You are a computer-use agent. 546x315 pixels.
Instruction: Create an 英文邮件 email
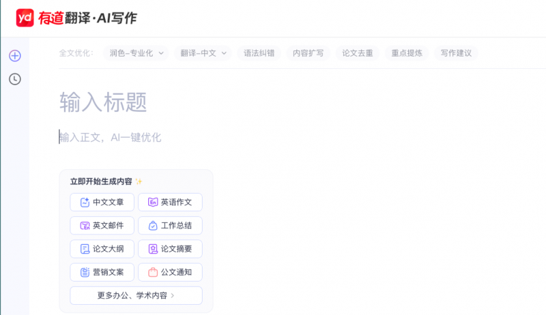click(x=102, y=225)
